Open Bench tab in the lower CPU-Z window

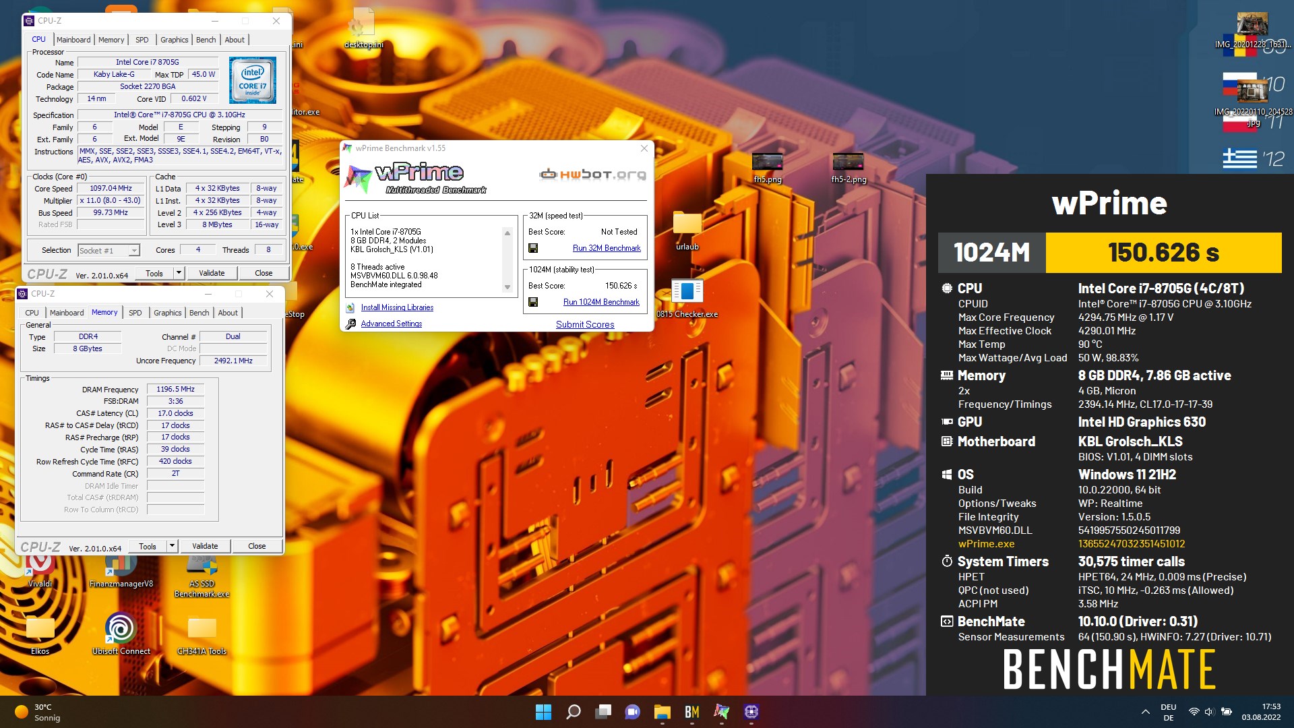[199, 313]
